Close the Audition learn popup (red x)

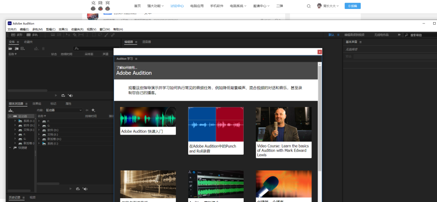coord(320,52)
